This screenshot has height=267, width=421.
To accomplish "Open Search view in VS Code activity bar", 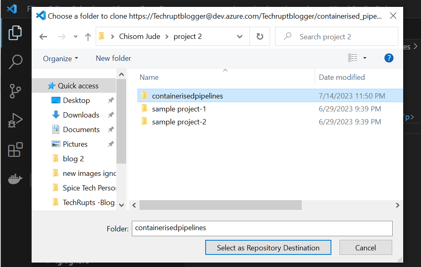I will click(15, 62).
